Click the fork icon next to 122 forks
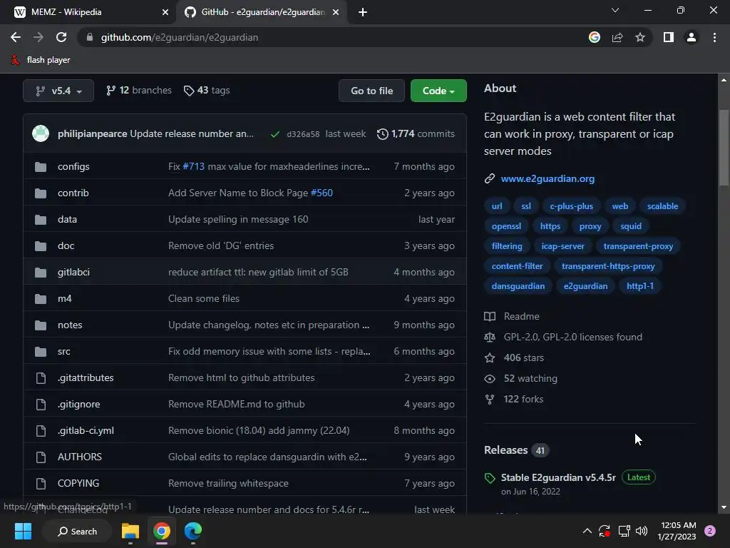This screenshot has width=730, height=548. [490, 400]
